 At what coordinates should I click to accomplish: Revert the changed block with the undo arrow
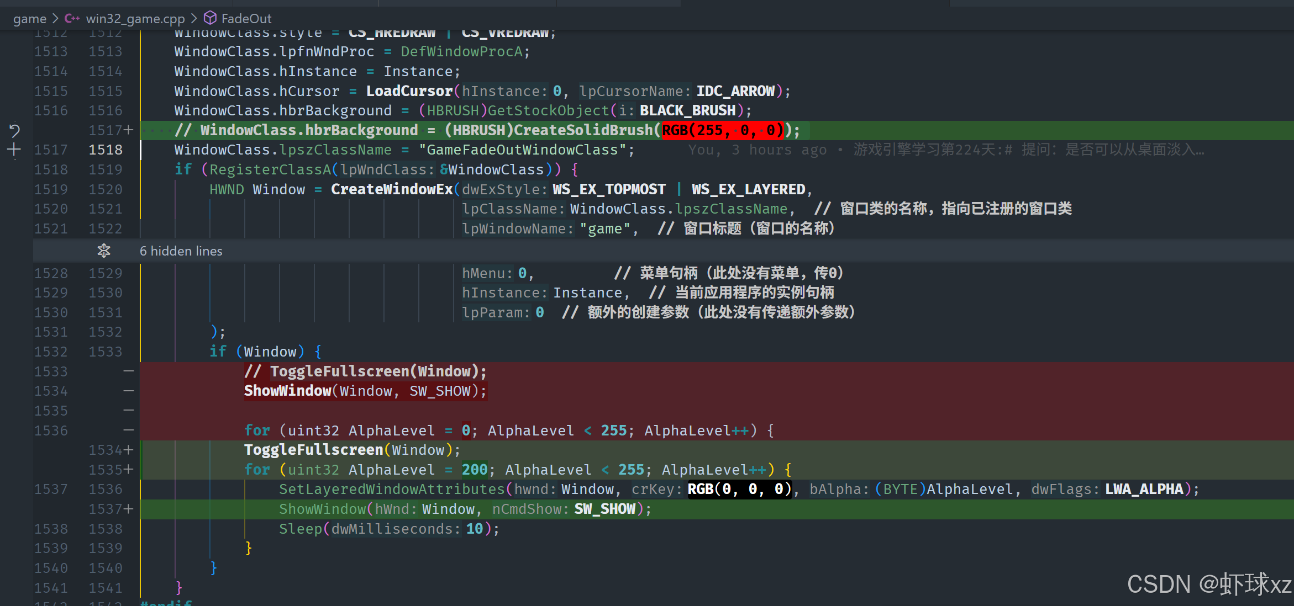[14, 130]
